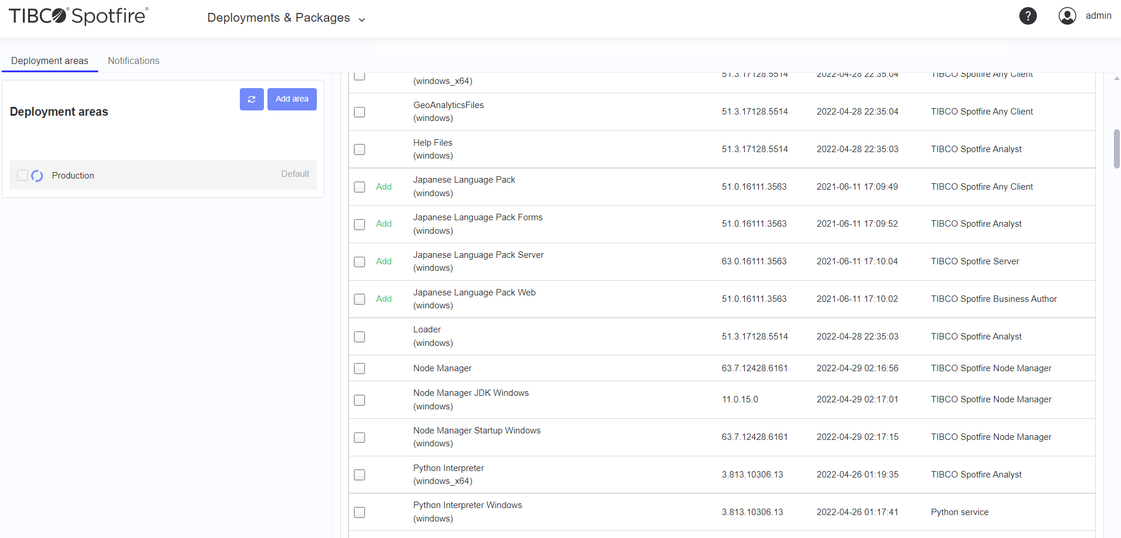
Task: Click the packages list vertical scrollbar thumb
Action: pyautogui.click(x=1116, y=149)
